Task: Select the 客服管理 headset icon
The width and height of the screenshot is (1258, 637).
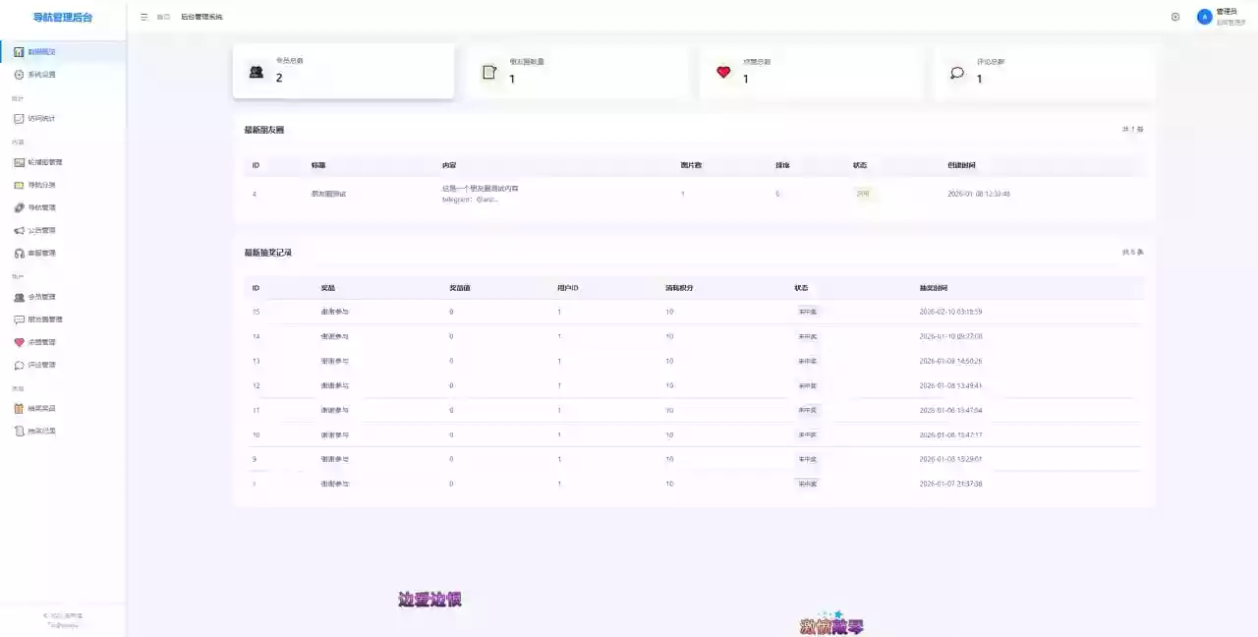Action: pos(19,254)
